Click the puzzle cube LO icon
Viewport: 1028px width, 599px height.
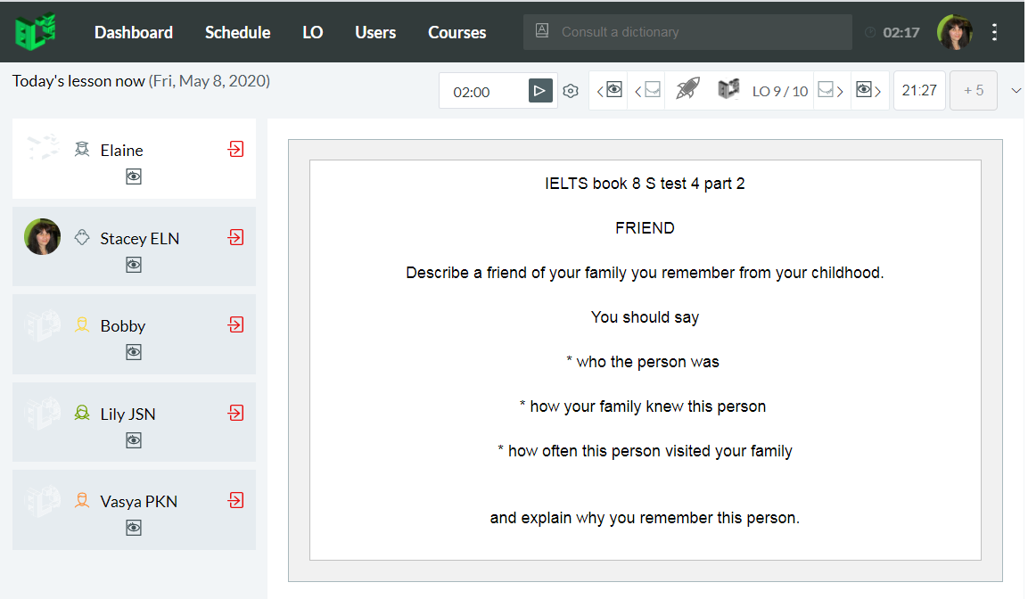(x=728, y=88)
